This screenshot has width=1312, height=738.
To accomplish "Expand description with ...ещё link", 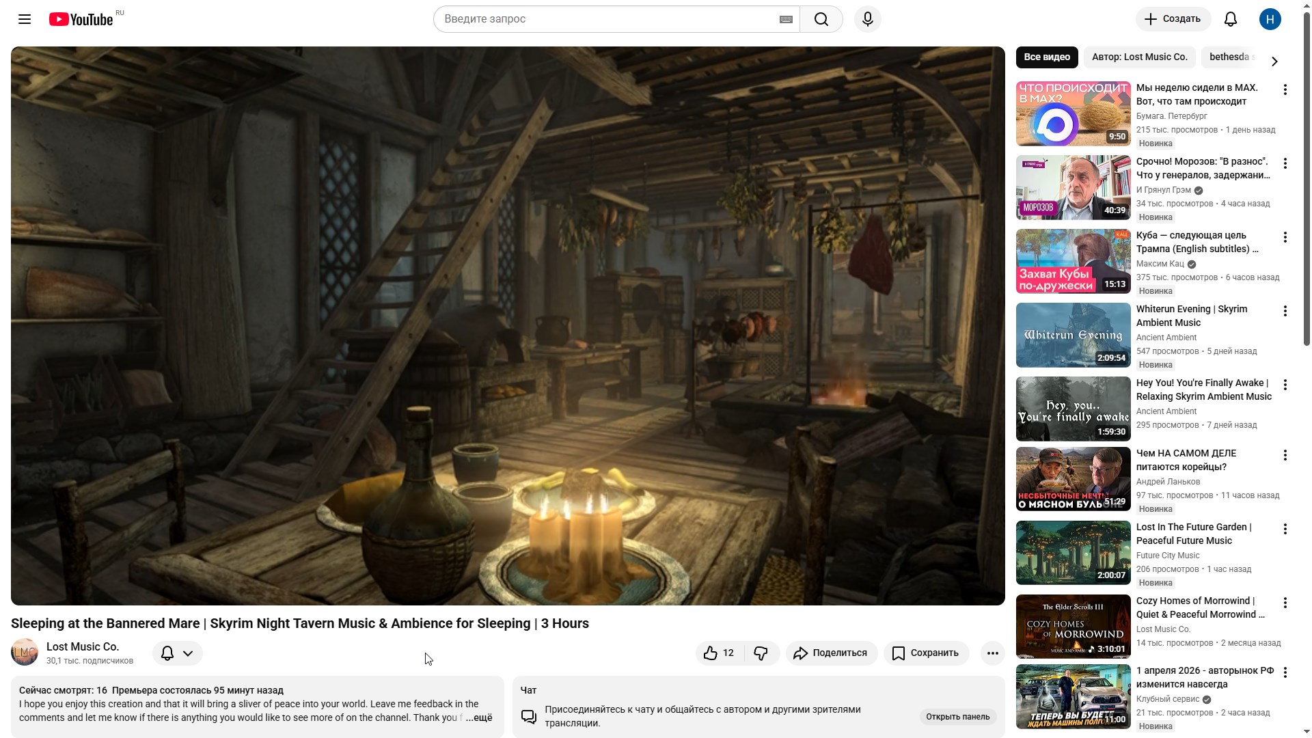I will (x=479, y=717).
